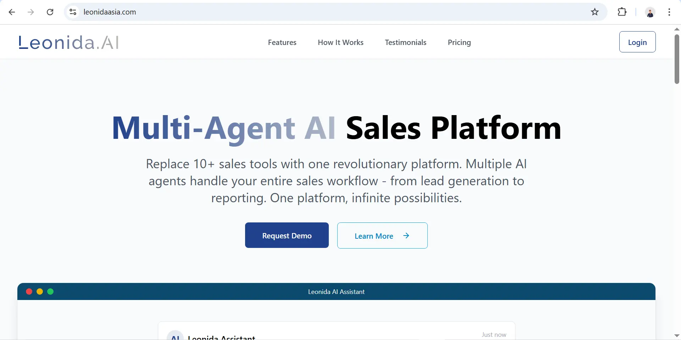Open the browser extensions puzzle icon
The width and height of the screenshot is (681, 340).
click(622, 12)
